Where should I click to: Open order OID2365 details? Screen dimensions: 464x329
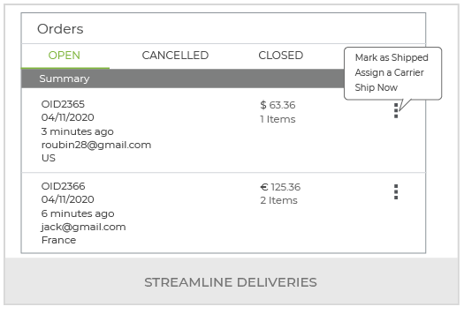pos(63,104)
